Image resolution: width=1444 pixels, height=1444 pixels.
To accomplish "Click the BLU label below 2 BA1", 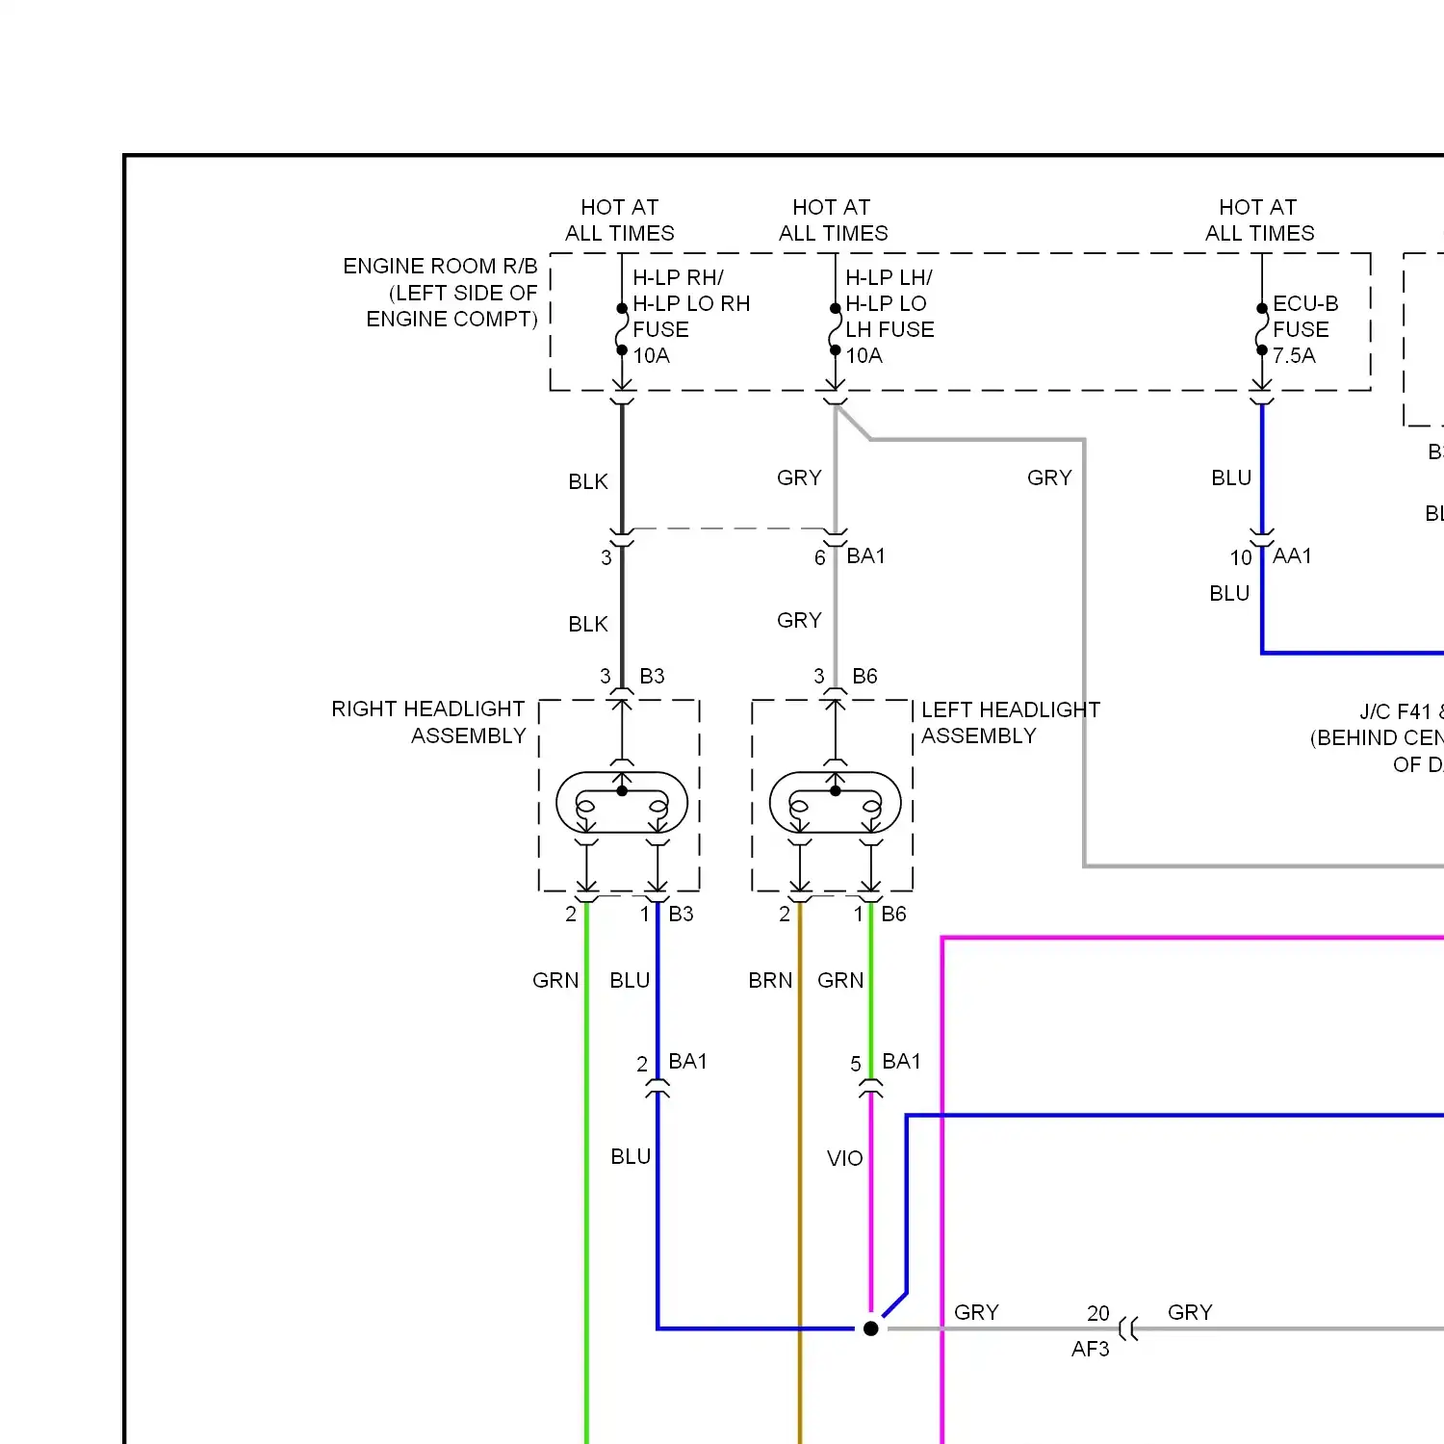I will tap(631, 1156).
